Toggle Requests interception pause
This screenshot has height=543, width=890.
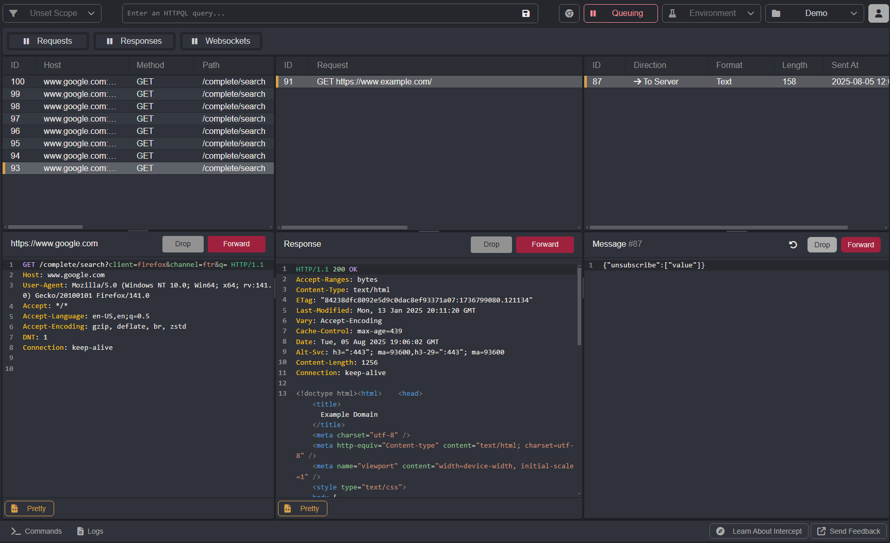(x=47, y=41)
